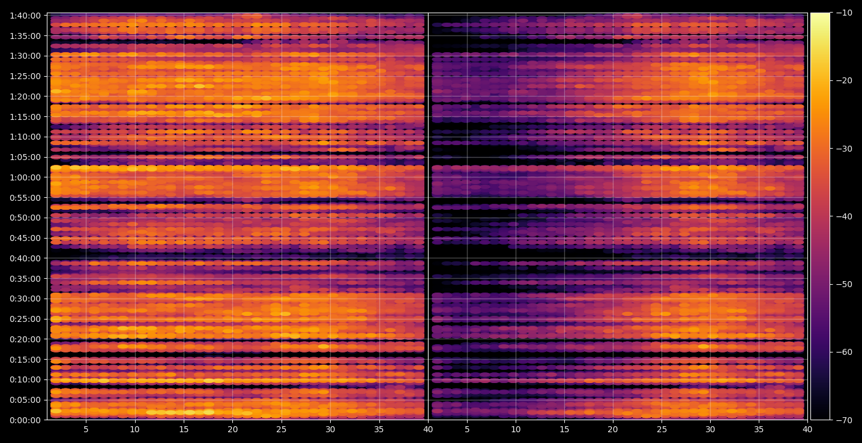Select x-axis label 40 between the two heatmaps
This screenshot has height=443, width=862.
428,430
